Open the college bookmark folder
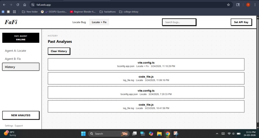Screen dimensions: 259x138 [129, 12]
